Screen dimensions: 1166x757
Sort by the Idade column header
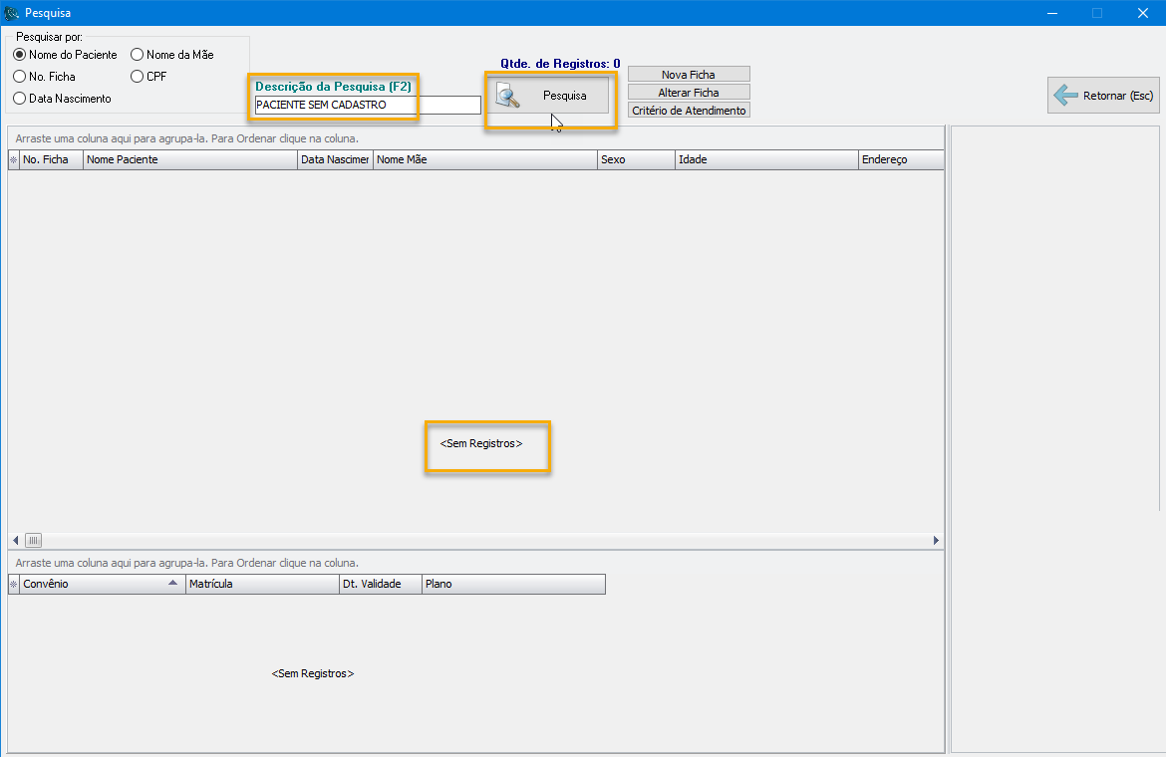click(766, 159)
